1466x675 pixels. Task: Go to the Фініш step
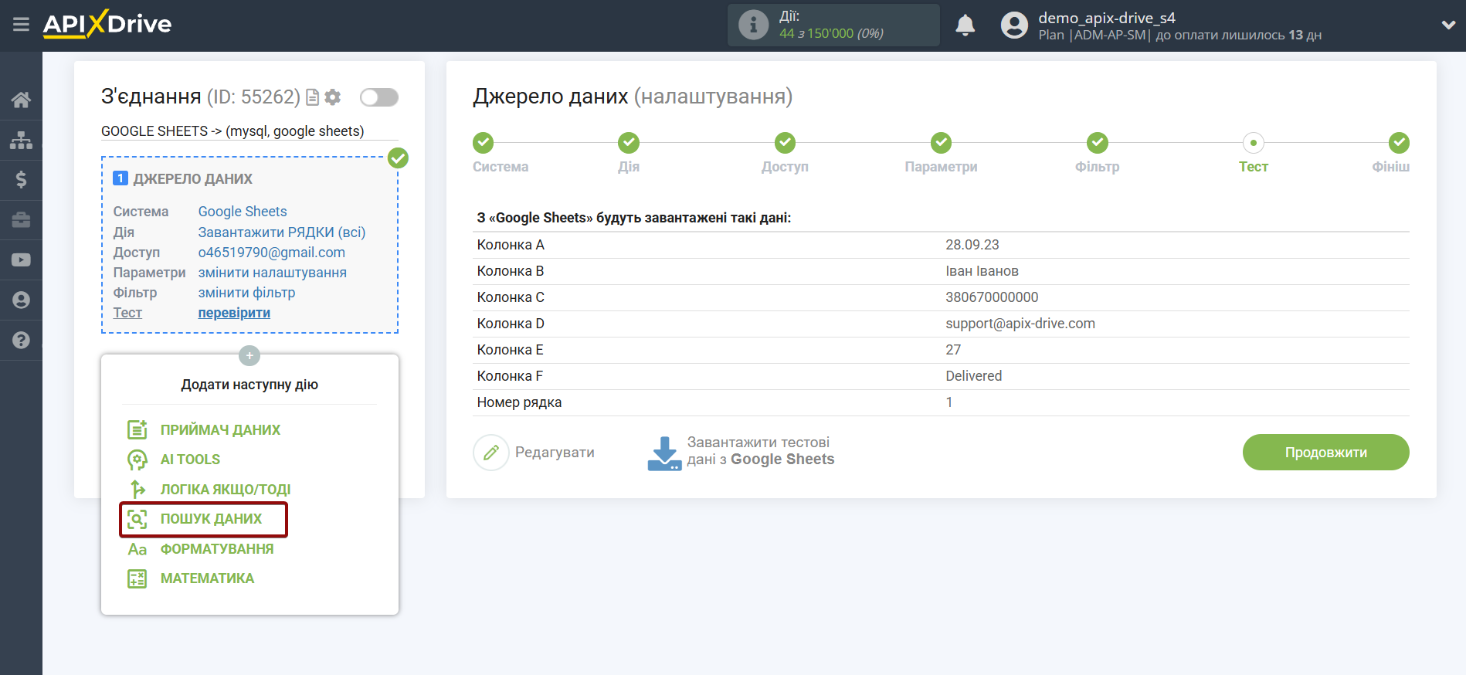pos(1399,143)
